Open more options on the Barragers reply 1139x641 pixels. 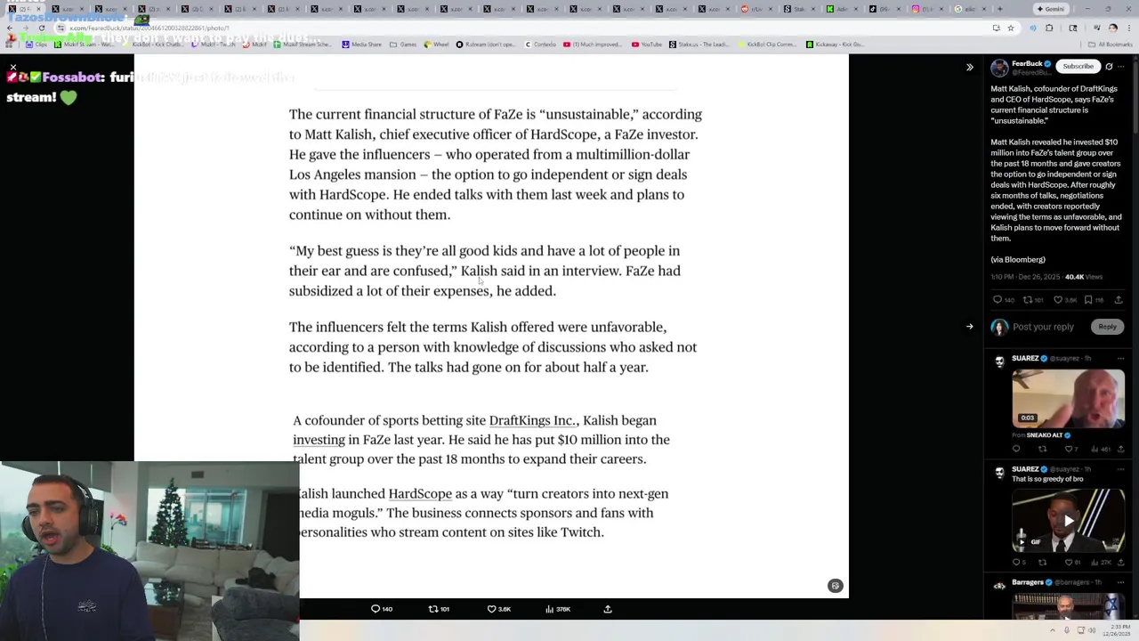point(1120,583)
